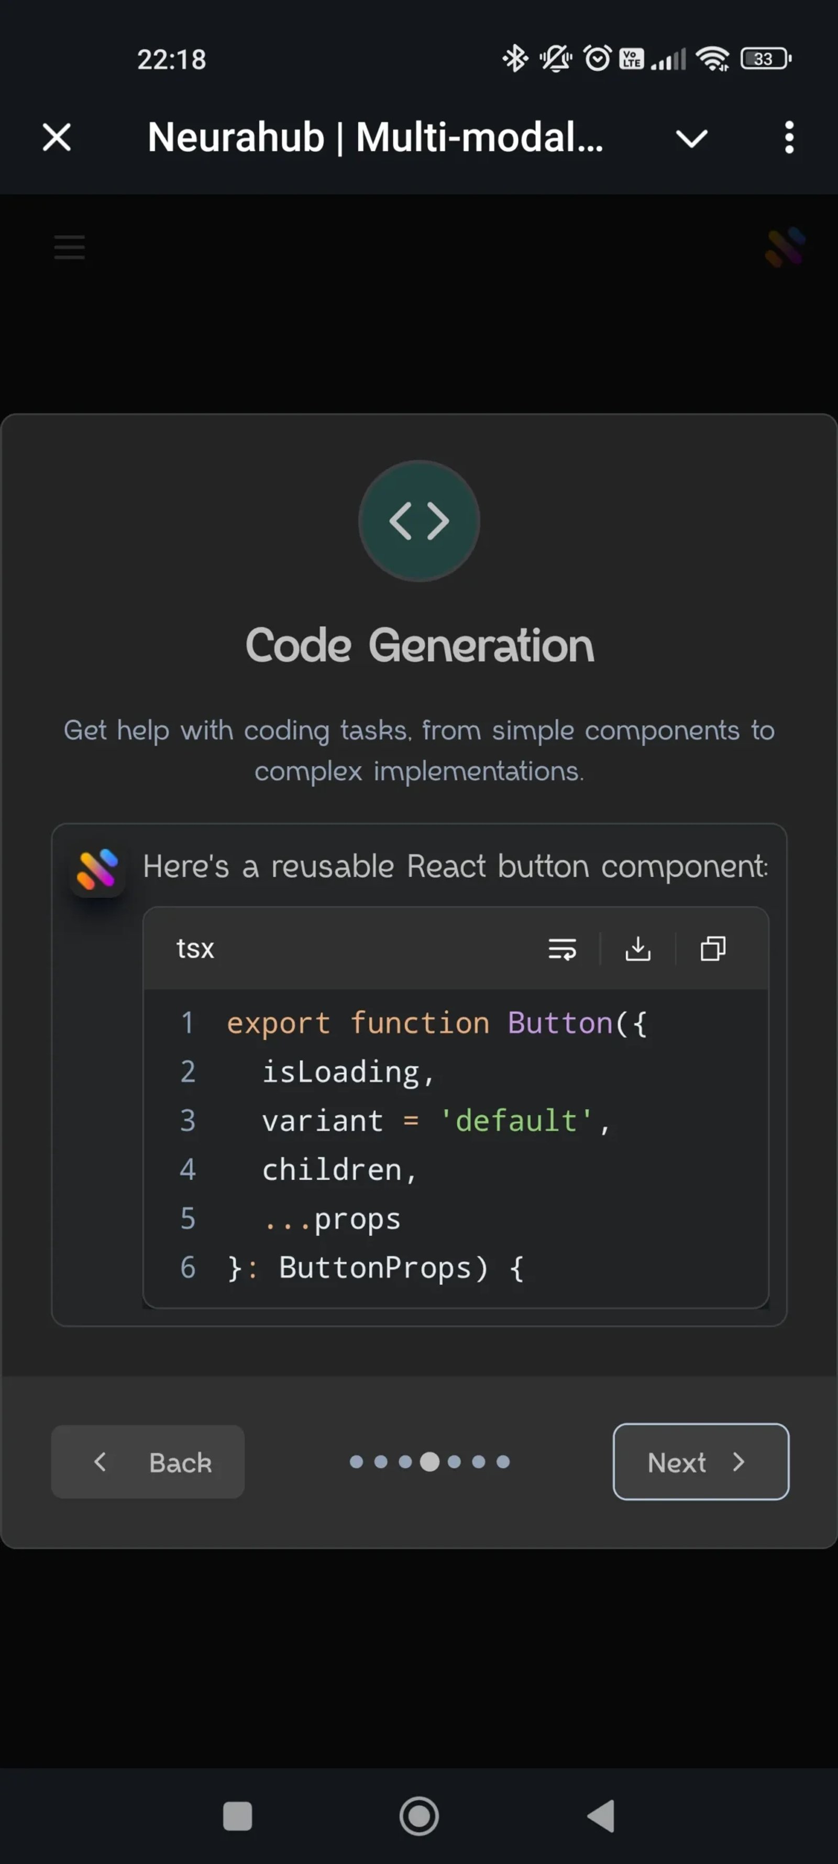Click the tsx language label
Screen dimensions: 838x1864
coord(195,949)
